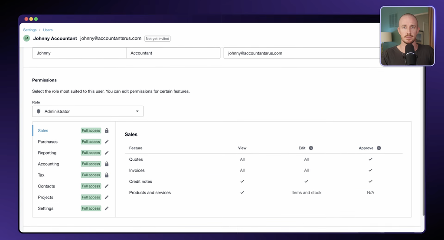Click the first name field Johnny

tap(79, 53)
